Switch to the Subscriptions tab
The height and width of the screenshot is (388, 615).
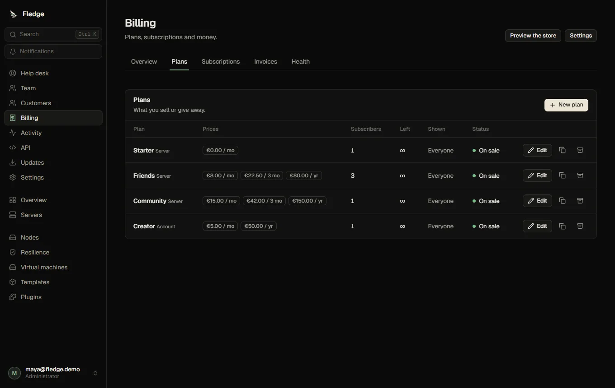coord(221,61)
